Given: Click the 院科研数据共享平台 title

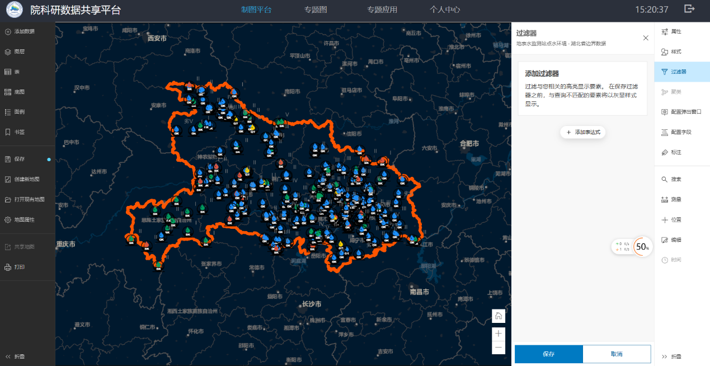Looking at the screenshot, I should tap(76, 10).
